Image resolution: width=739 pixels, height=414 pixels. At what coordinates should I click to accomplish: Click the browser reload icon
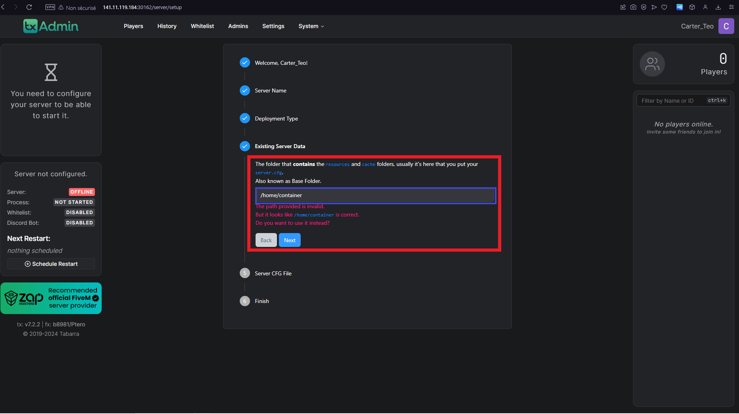pos(29,7)
